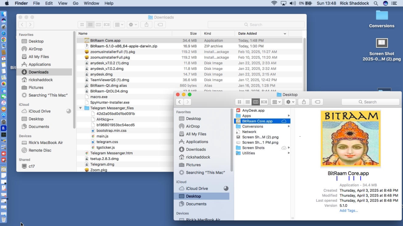Image resolution: width=403 pixels, height=226 pixels.
Task: Click the Downloads window search field
Action: [x=256, y=25]
